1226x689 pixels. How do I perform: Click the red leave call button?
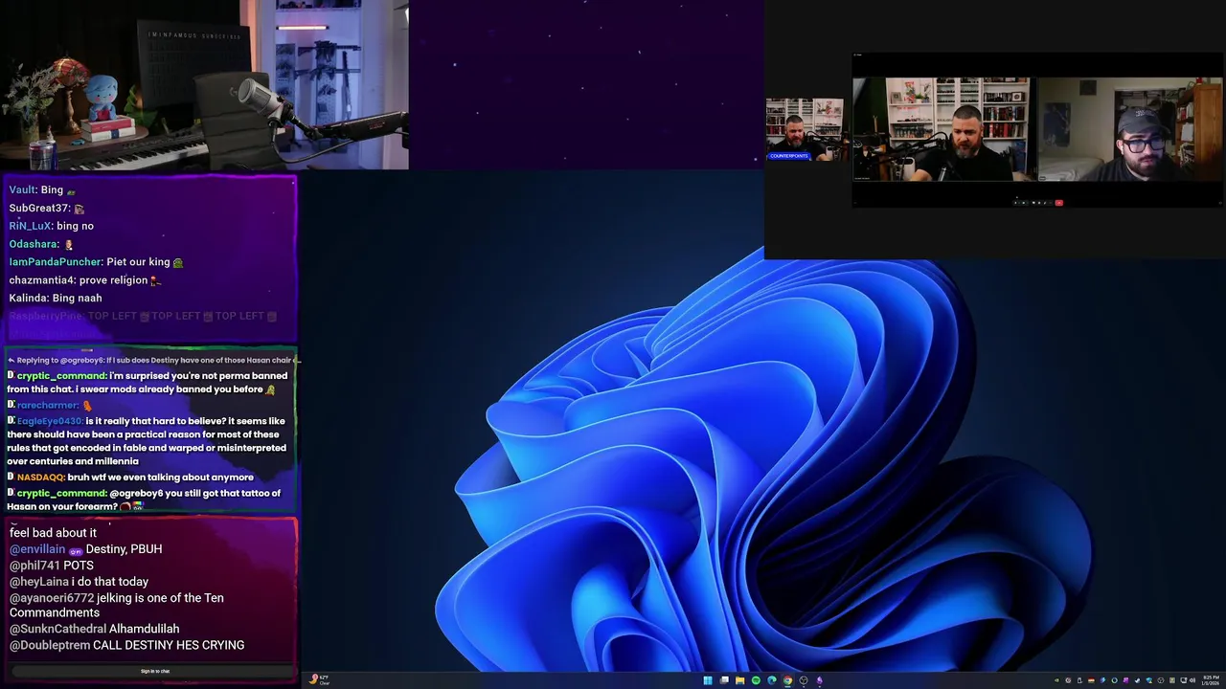(x=1058, y=203)
